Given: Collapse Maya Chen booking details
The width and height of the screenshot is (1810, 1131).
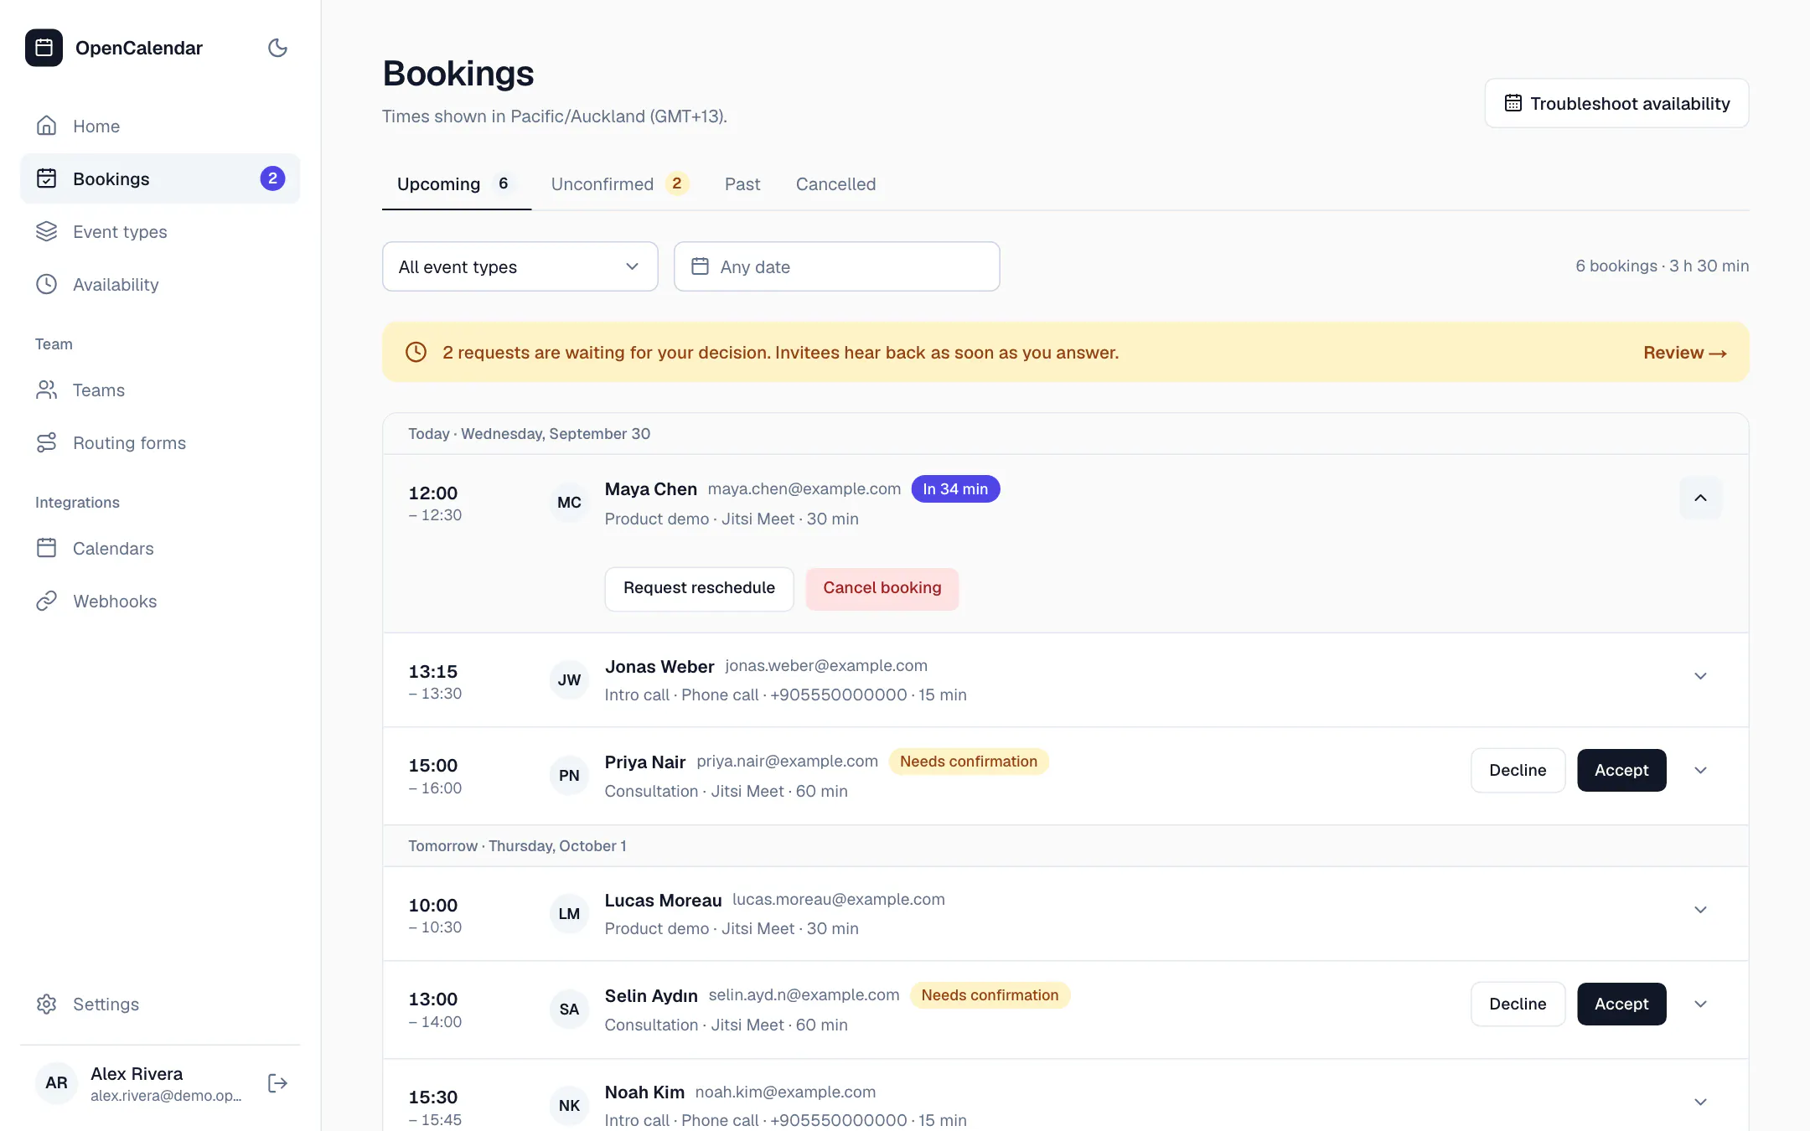Looking at the screenshot, I should tap(1700, 498).
